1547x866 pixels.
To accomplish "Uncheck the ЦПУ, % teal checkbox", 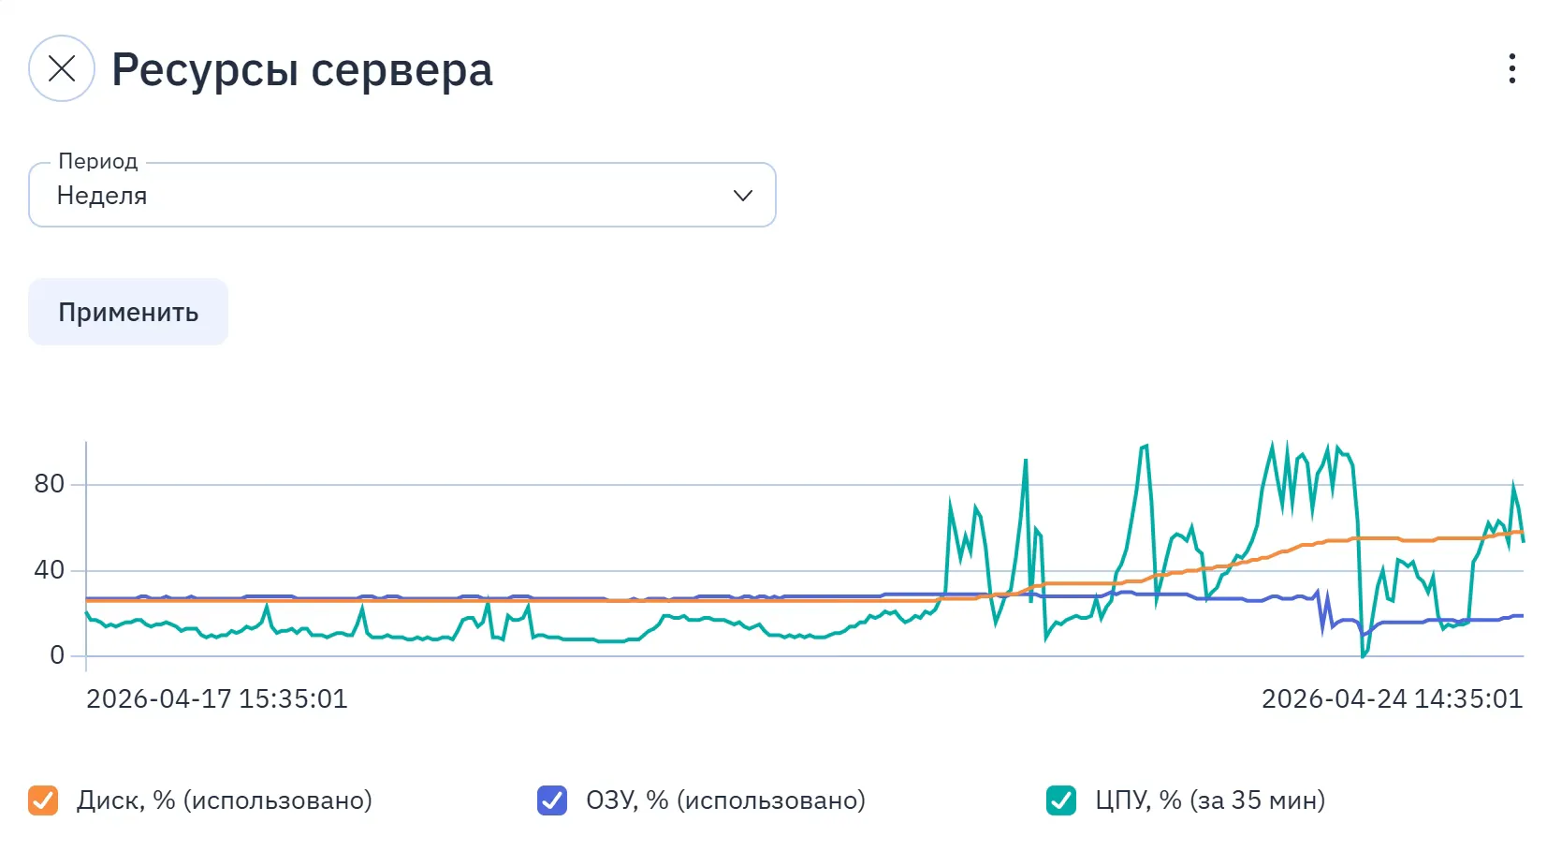I will (x=1061, y=800).
